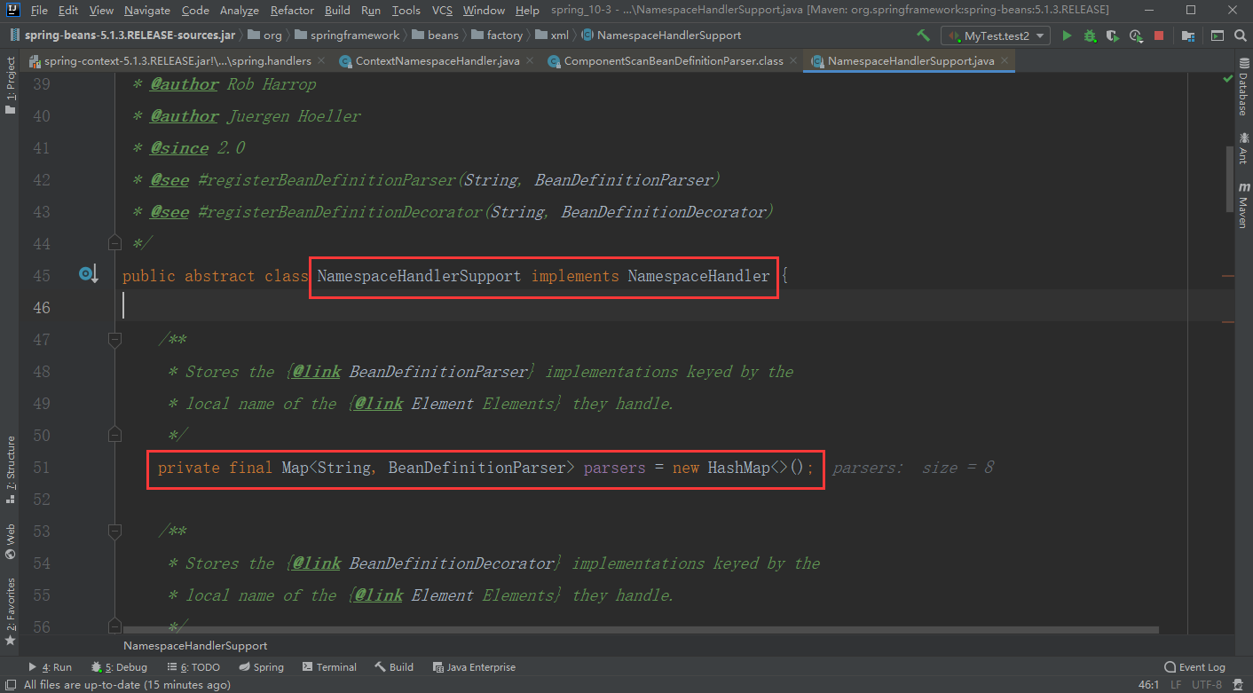
Task: Open the Maven tool window
Action: (x=1242, y=204)
